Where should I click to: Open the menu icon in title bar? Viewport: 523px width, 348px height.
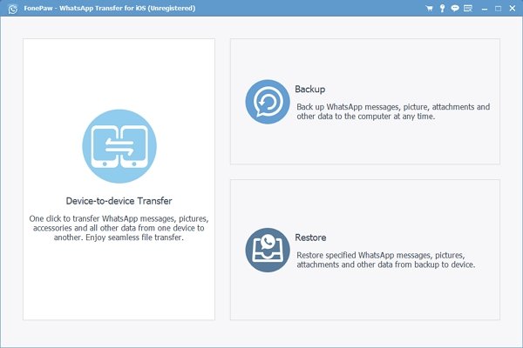coord(466,10)
